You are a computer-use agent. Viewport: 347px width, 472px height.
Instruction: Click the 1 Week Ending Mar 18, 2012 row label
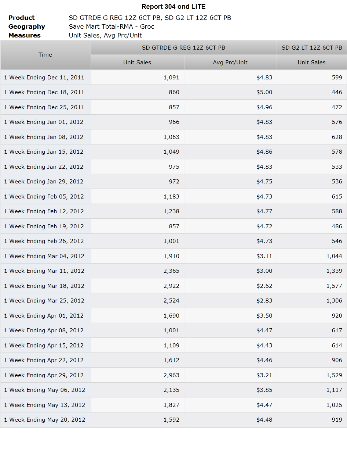coord(44,286)
